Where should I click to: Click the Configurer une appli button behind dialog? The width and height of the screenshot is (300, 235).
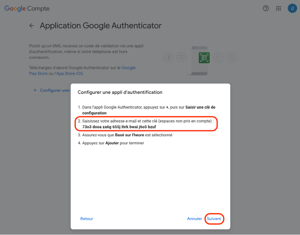(50, 90)
